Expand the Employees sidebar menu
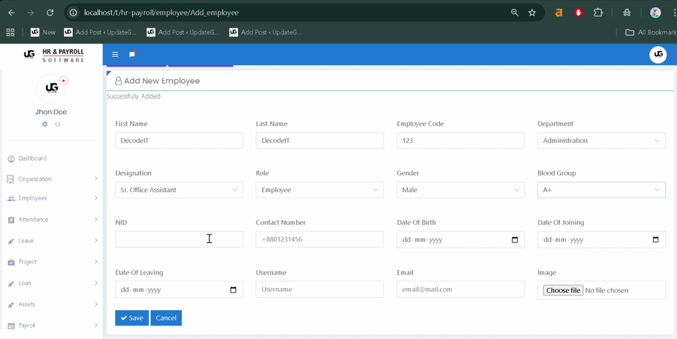The height and width of the screenshot is (339, 677). 52,198
